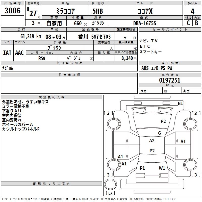
Task: Select the mileage 61,319 km
Action: click(x=31, y=36)
